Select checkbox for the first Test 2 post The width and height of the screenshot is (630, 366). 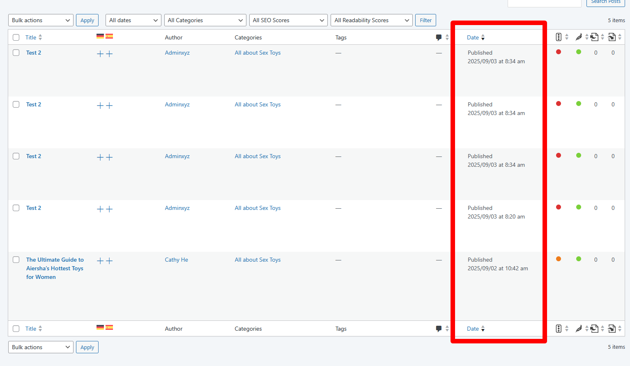[x=16, y=53]
